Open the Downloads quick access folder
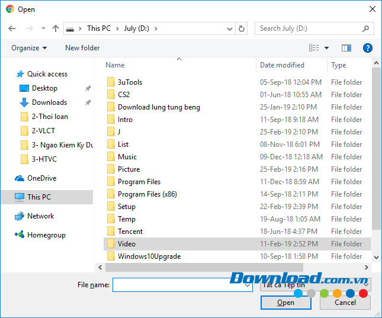The width and height of the screenshot is (382, 318). [x=49, y=102]
